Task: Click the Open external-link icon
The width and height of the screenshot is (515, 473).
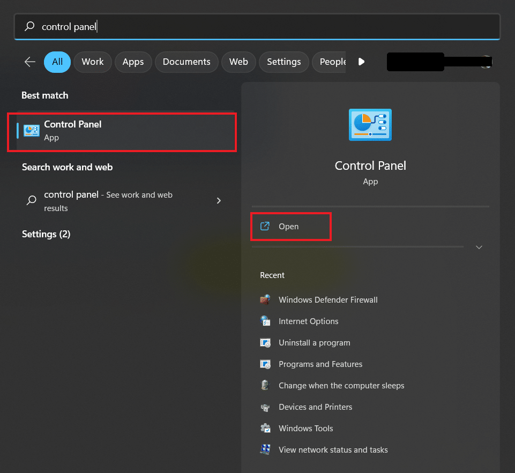Action: [x=265, y=226]
